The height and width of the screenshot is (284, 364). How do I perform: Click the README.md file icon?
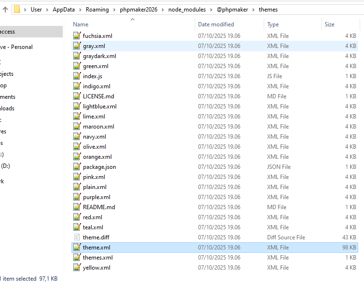tap(77, 207)
